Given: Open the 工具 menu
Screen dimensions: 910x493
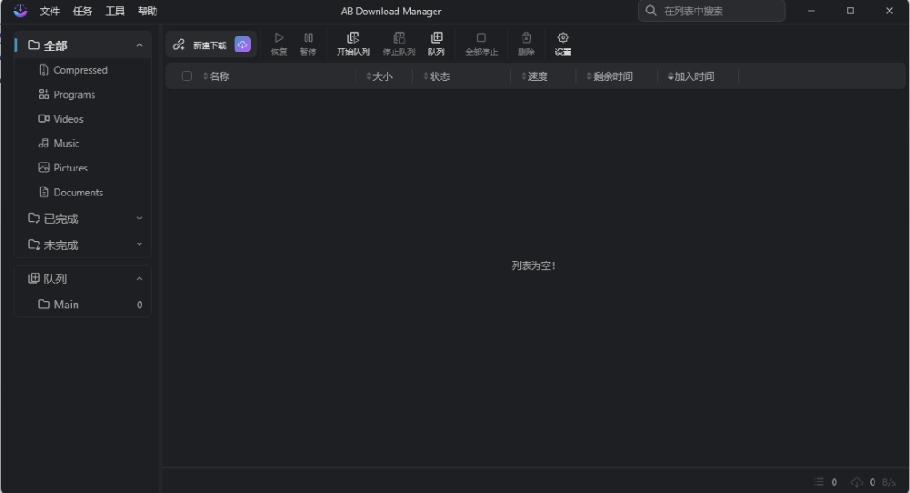Looking at the screenshot, I should 115,11.
